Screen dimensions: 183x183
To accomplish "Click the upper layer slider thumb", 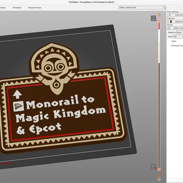I will [x=159, y=21].
